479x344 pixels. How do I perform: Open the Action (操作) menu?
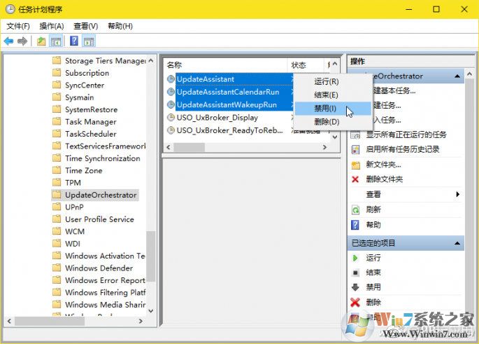(x=52, y=26)
